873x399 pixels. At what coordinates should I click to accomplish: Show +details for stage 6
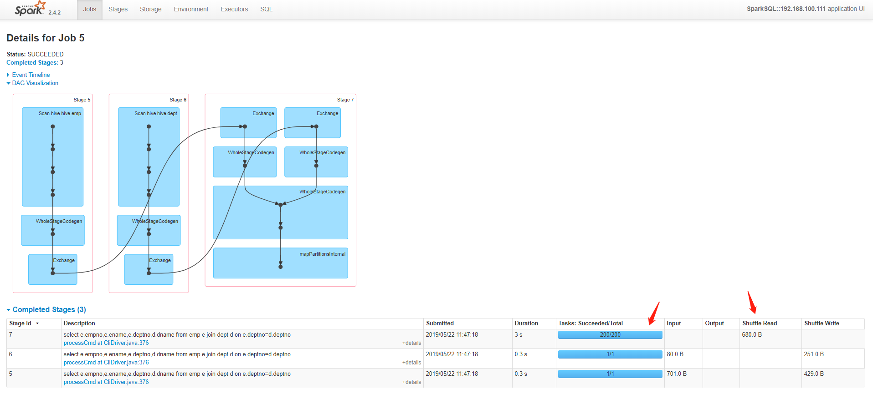tap(411, 363)
